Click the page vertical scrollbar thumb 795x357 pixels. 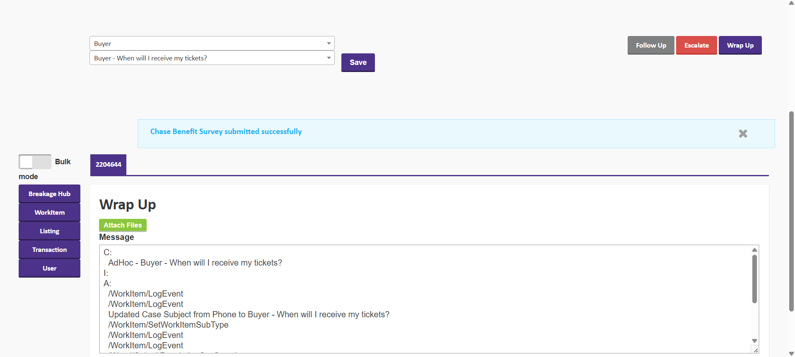tap(791, 211)
